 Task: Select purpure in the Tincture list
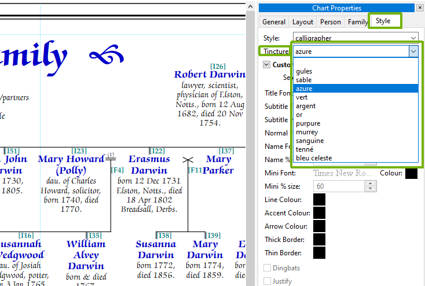point(308,123)
